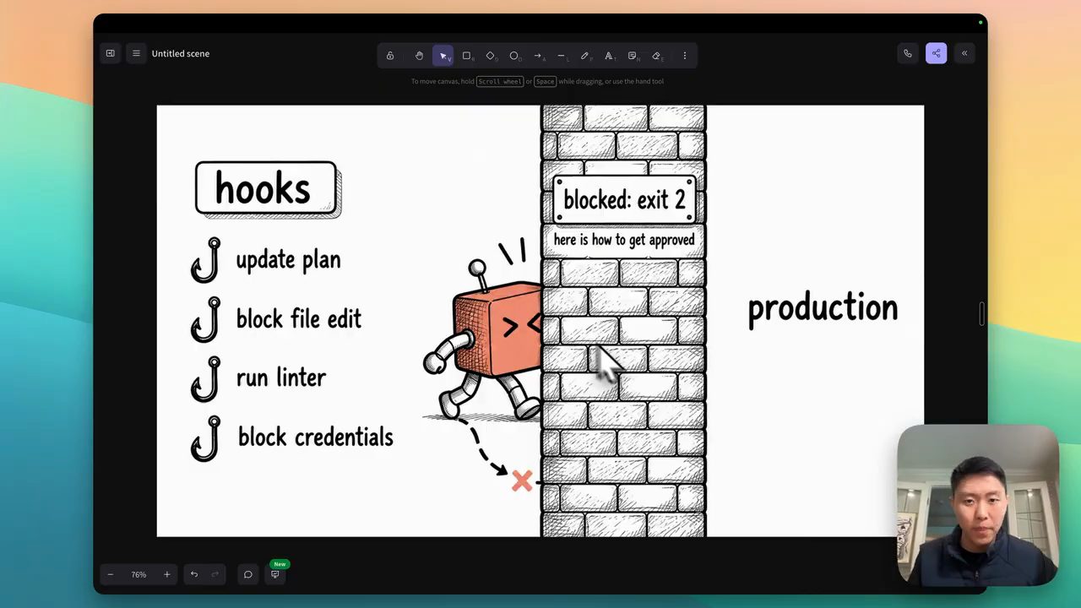
Task: Open the more tools three-dot menu
Action: (x=684, y=56)
